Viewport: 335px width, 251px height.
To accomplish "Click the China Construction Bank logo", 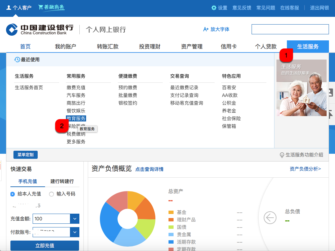I will [x=12, y=30].
